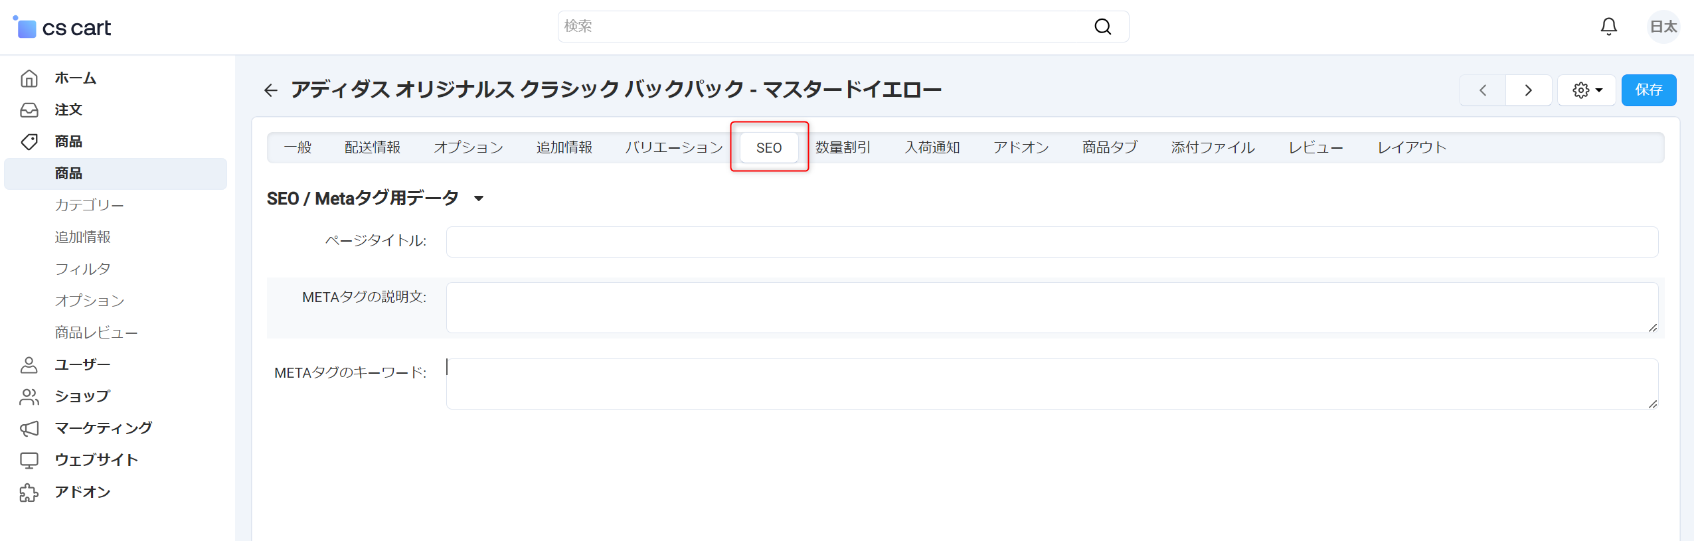Open the gear settings dropdown
The image size is (1694, 541).
[x=1586, y=90]
